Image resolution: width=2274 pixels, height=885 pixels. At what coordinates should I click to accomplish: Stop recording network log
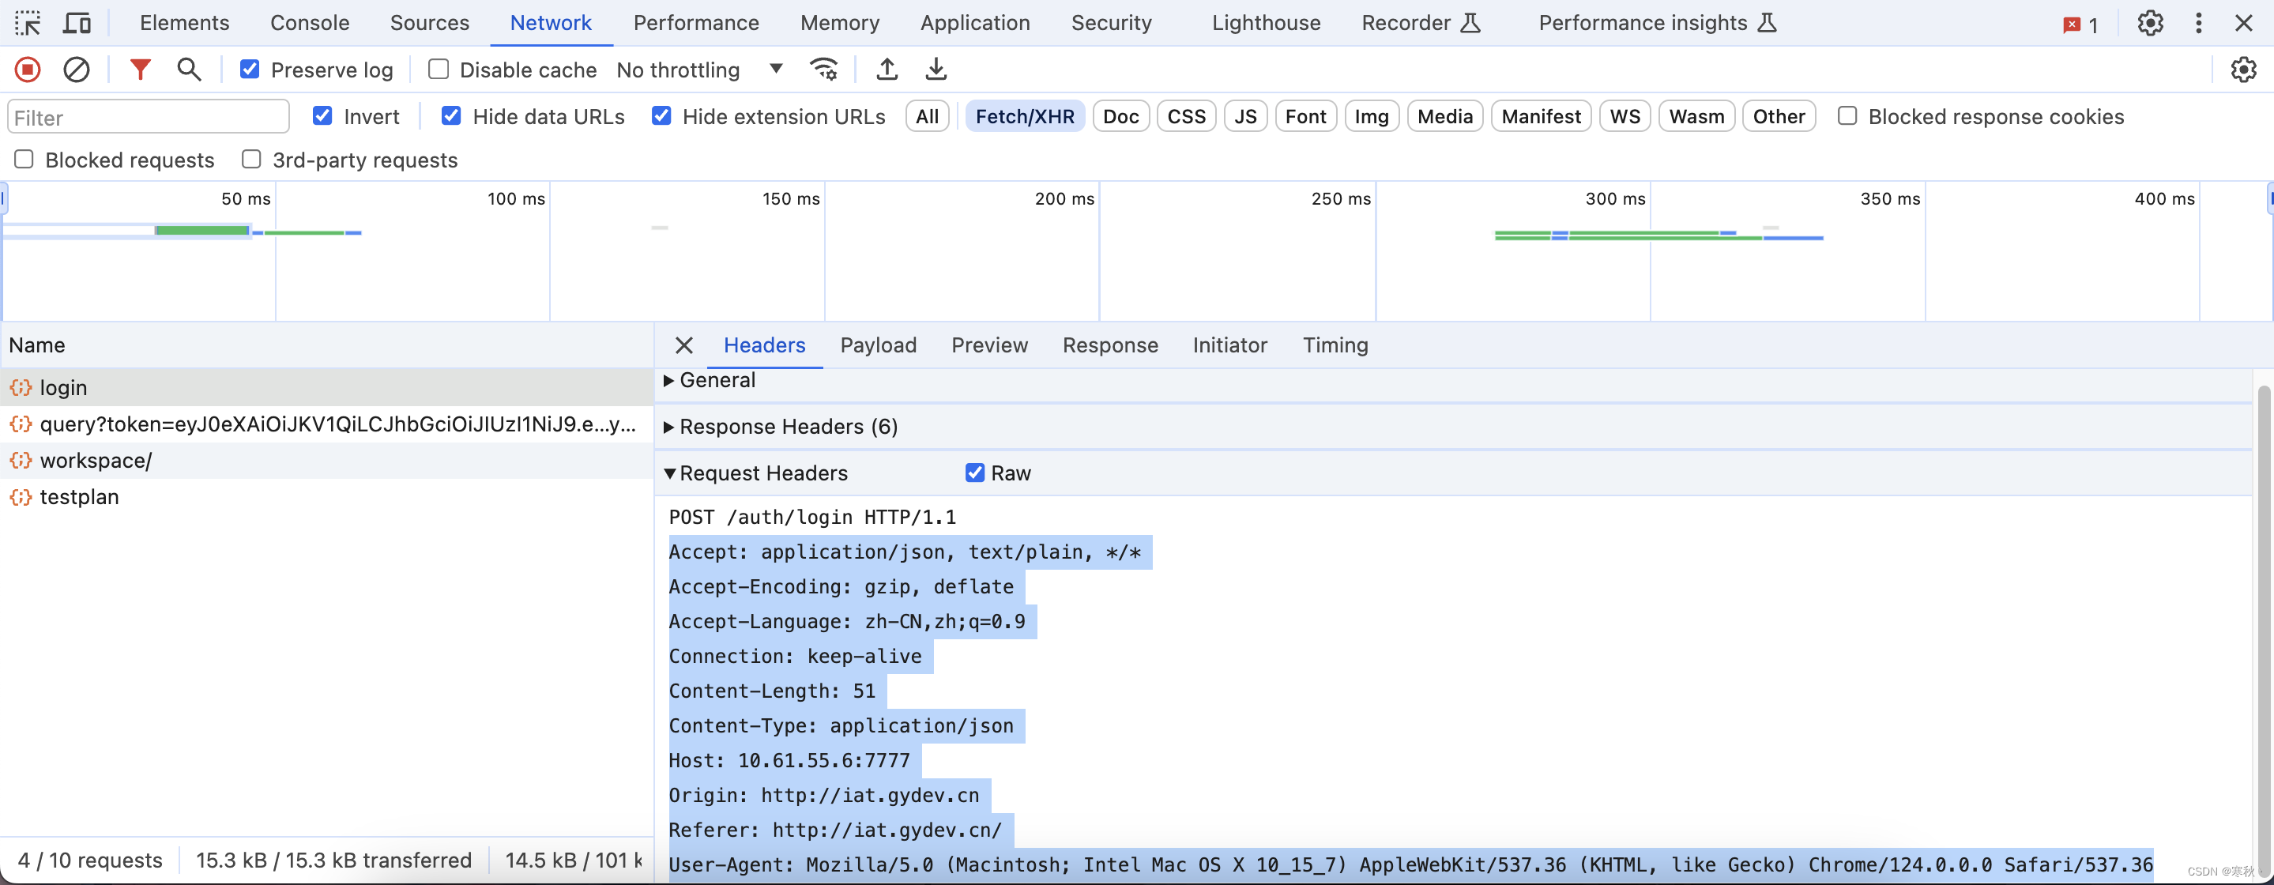[28, 69]
